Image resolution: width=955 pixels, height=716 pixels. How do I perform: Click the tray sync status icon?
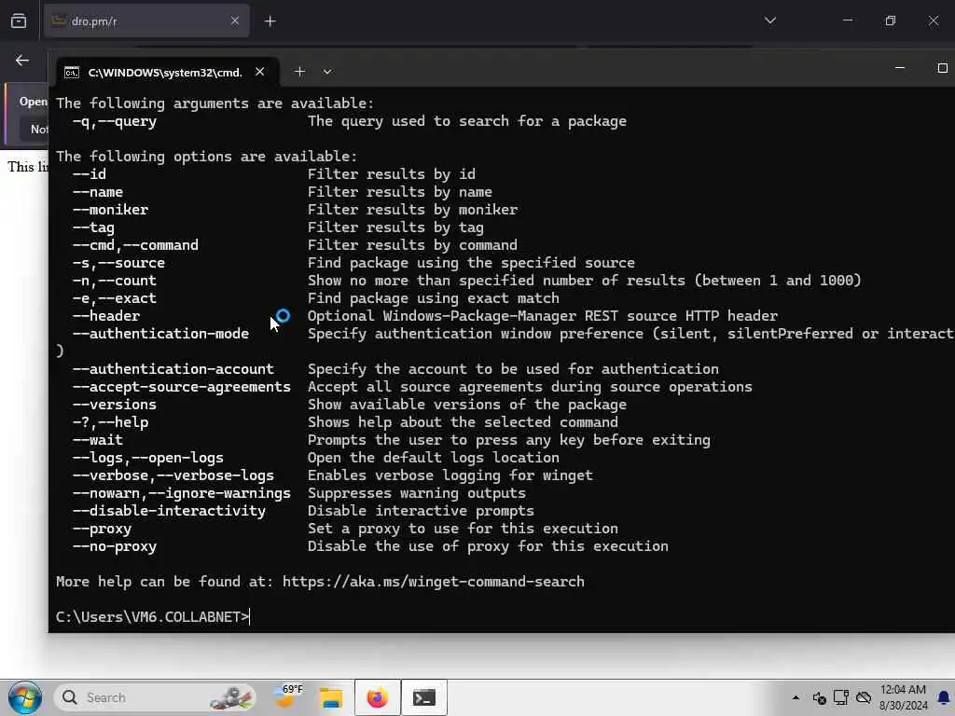(819, 697)
